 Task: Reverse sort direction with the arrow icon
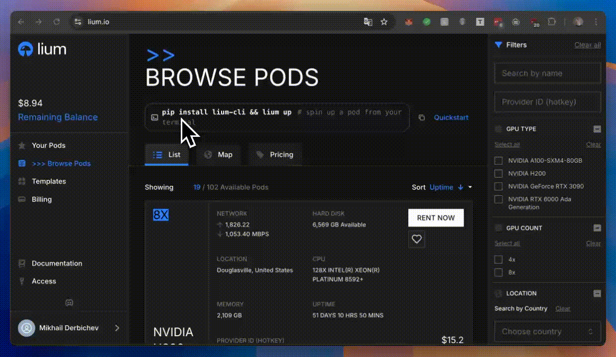[x=461, y=187]
